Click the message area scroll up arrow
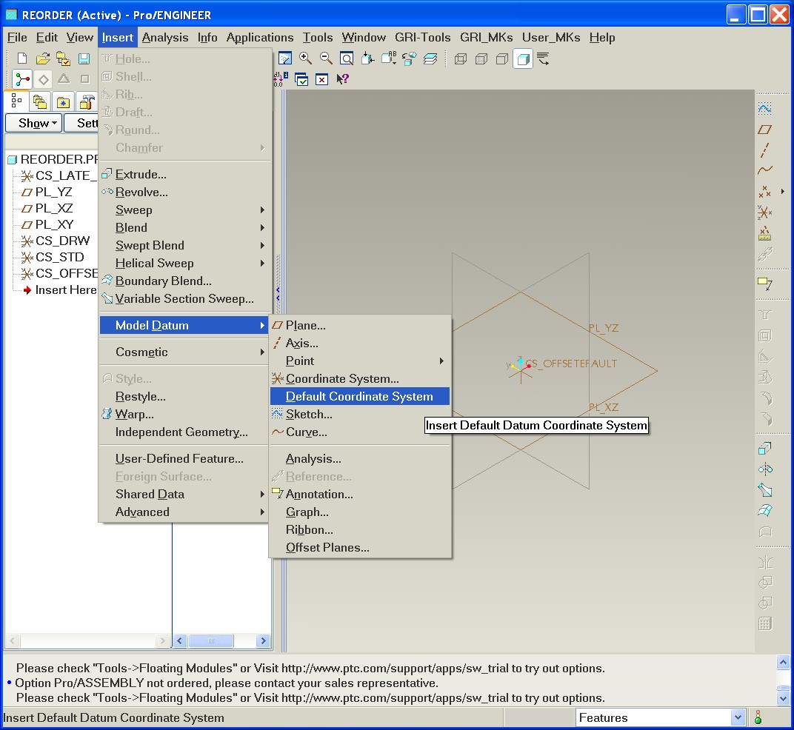794x730 pixels. coord(783,662)
